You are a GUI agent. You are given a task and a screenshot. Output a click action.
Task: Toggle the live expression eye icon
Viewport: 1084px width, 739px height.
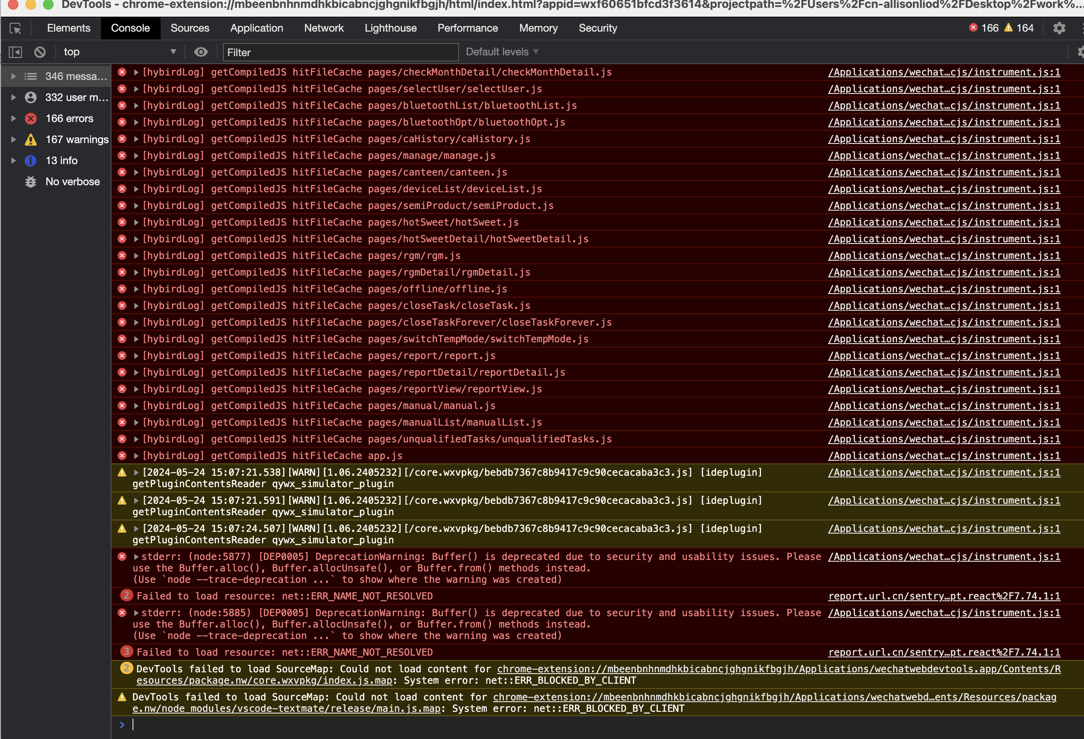(x=201, y=52)
